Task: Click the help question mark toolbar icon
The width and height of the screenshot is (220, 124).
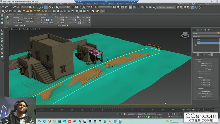Action: coord(105,11)
